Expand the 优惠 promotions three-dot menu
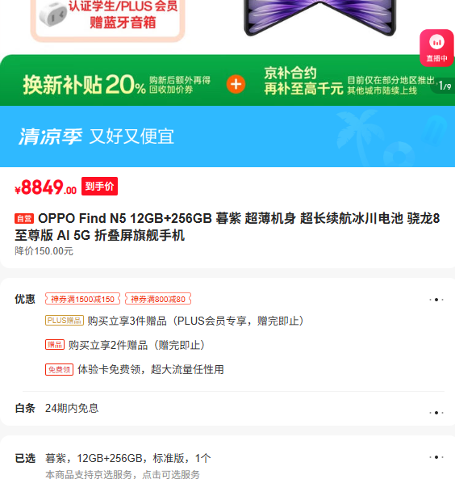455x479 pixels. [x=436, y=300]
